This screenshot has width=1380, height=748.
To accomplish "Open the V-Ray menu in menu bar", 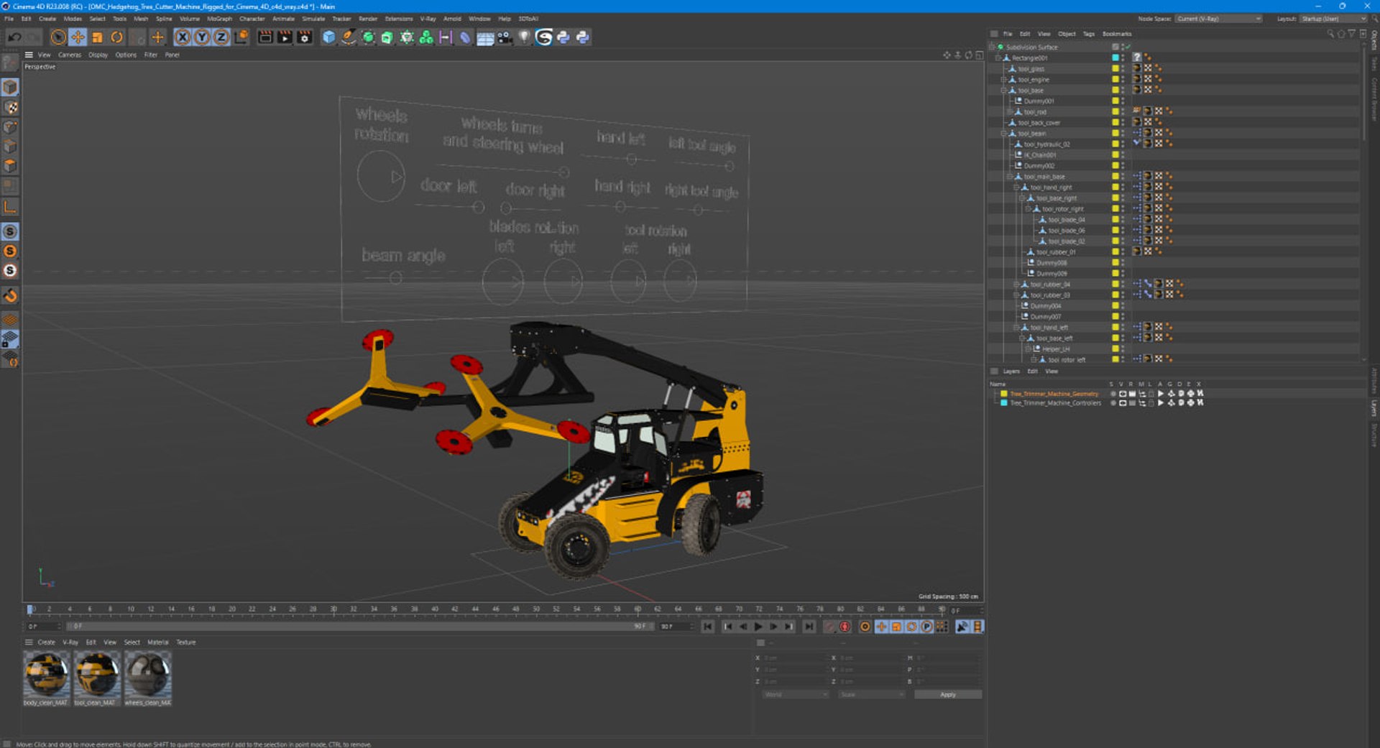I will pos(428,19).
